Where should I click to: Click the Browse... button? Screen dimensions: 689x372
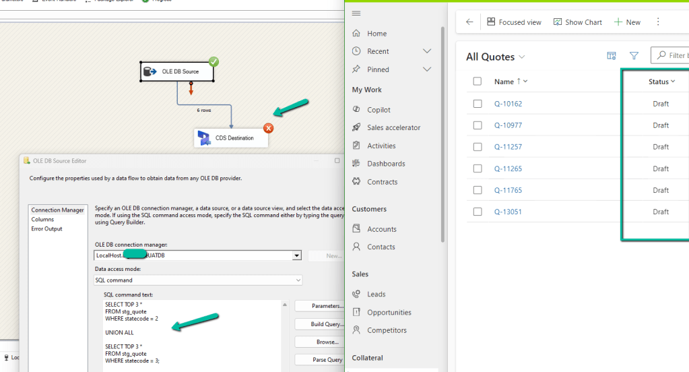pyautogui.click(x=319, y=342)
